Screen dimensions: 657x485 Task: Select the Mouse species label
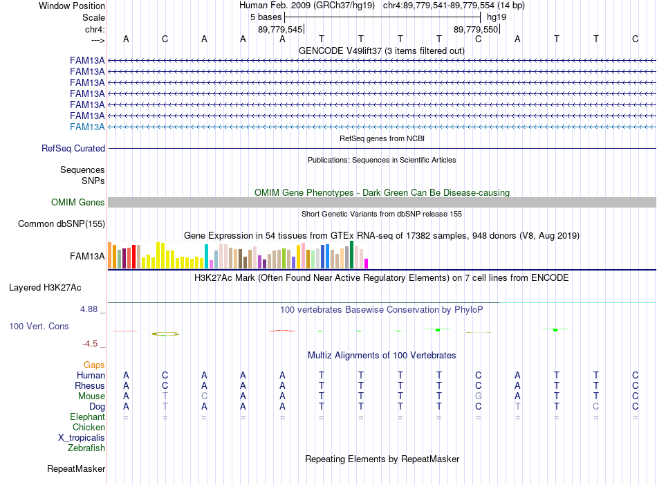(x=91, y=396)
